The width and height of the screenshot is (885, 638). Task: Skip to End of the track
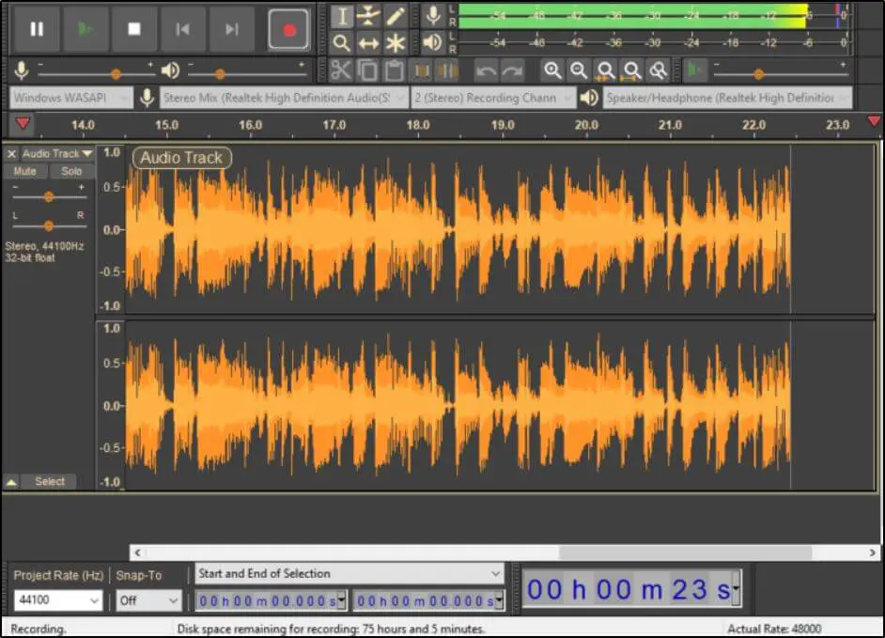pos(232,29)
